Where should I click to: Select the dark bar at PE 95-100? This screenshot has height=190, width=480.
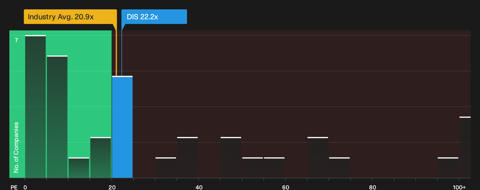(x=448, y=167)
